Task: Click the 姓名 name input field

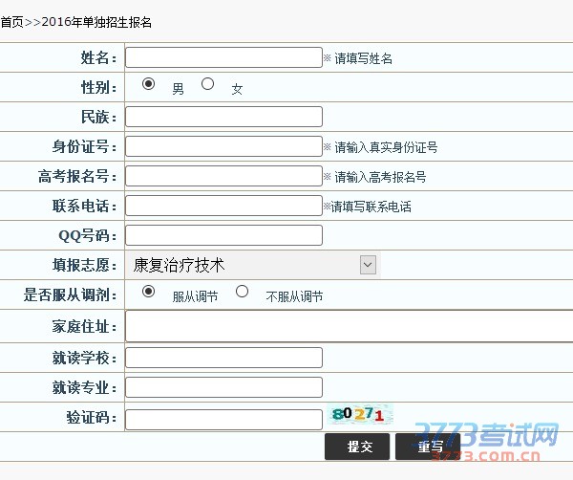Action: (223, 57)
